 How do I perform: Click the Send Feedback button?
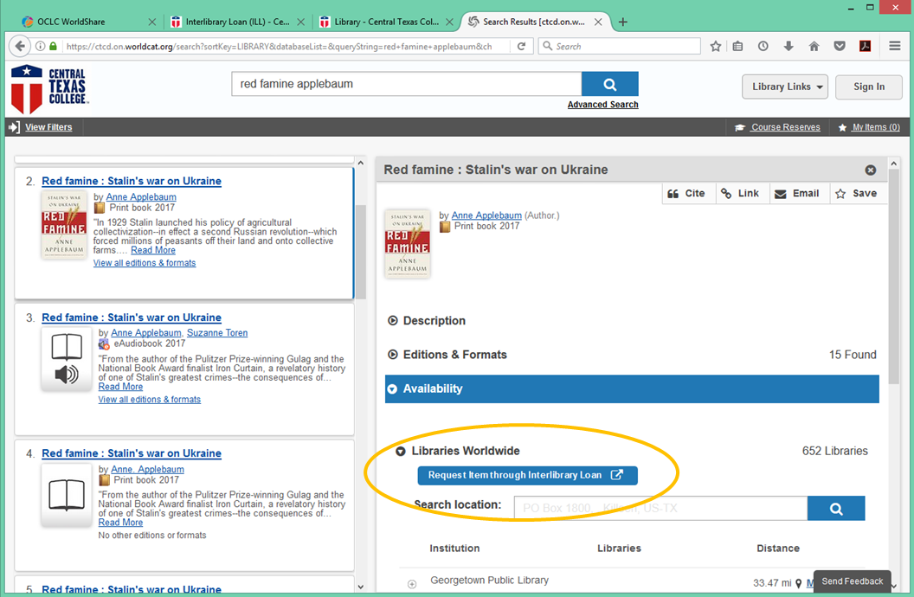(853, 581)
